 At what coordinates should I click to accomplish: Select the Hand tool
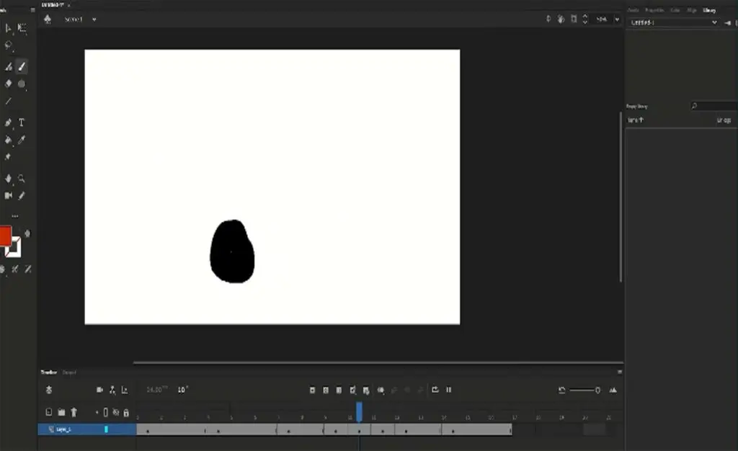pyautogui.click(x=8, y=178)
